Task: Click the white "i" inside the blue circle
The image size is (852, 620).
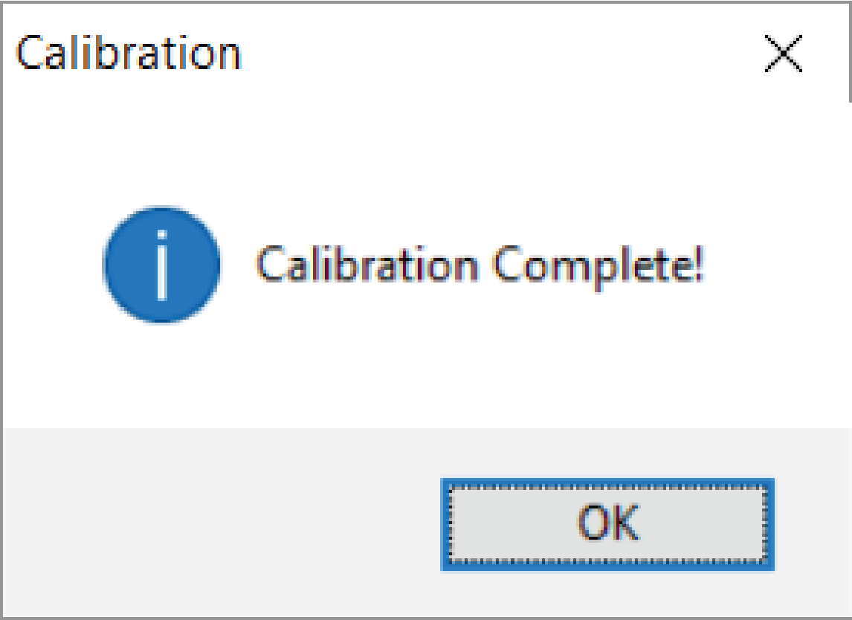Action: [x=162, y=265]
